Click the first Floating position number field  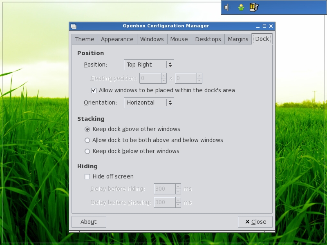coord(150,78)
